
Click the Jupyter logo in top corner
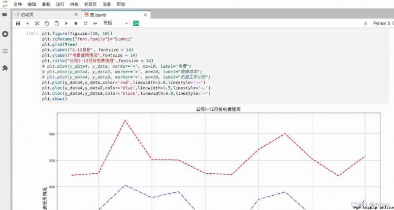point(5,4)
